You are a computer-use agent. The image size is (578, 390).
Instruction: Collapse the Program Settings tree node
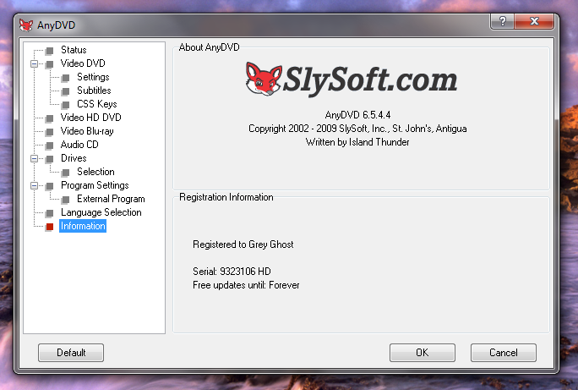(x=34, y=185)
